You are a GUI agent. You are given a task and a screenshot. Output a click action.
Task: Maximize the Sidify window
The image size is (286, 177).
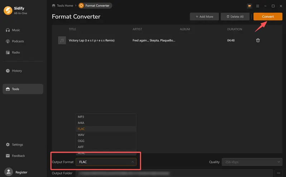[x=273, y=6]
